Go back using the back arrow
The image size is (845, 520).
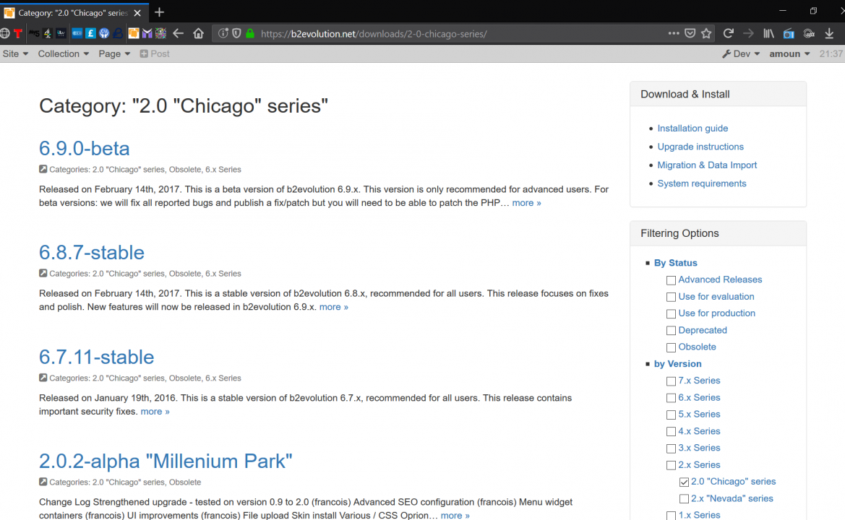click(x=179, y=33)
